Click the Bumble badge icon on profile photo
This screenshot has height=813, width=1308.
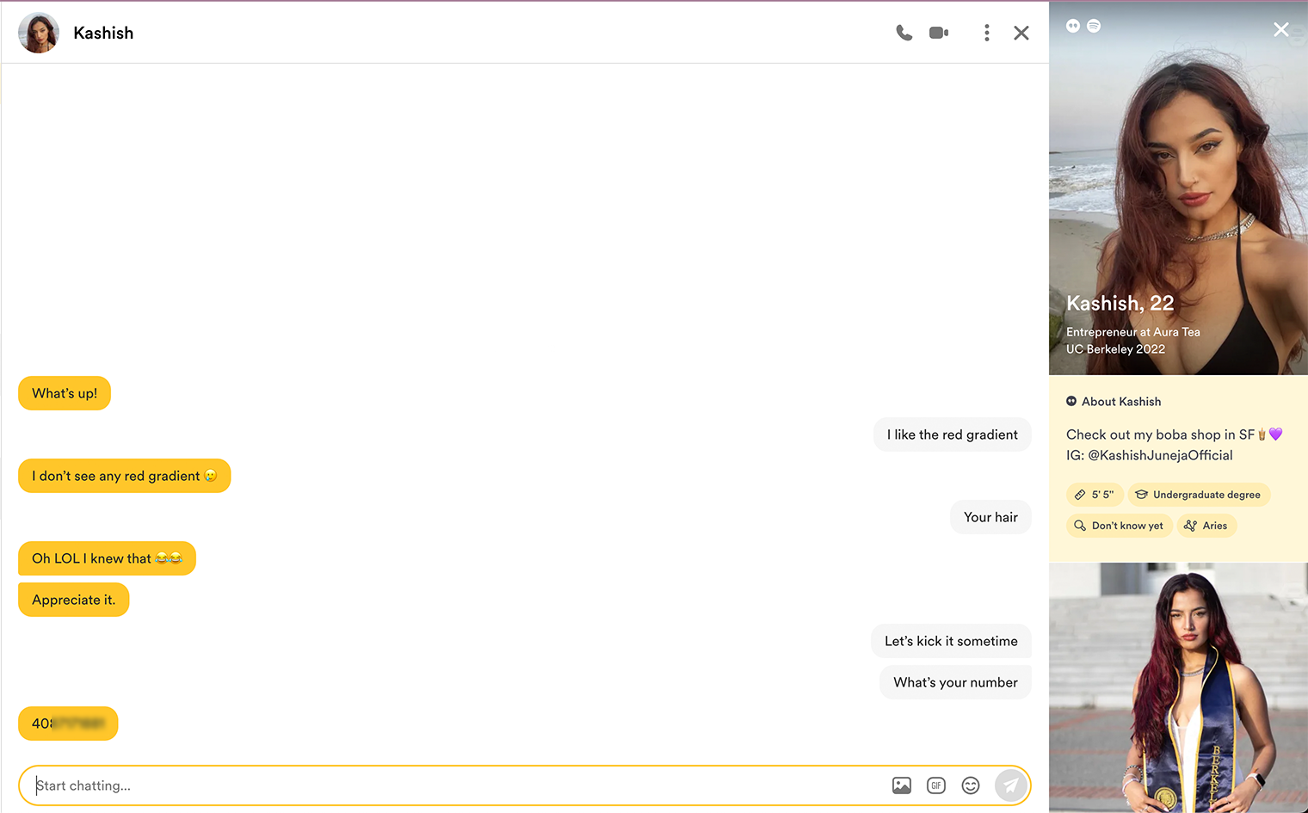pyautogui.click(x=1073, y=26)
